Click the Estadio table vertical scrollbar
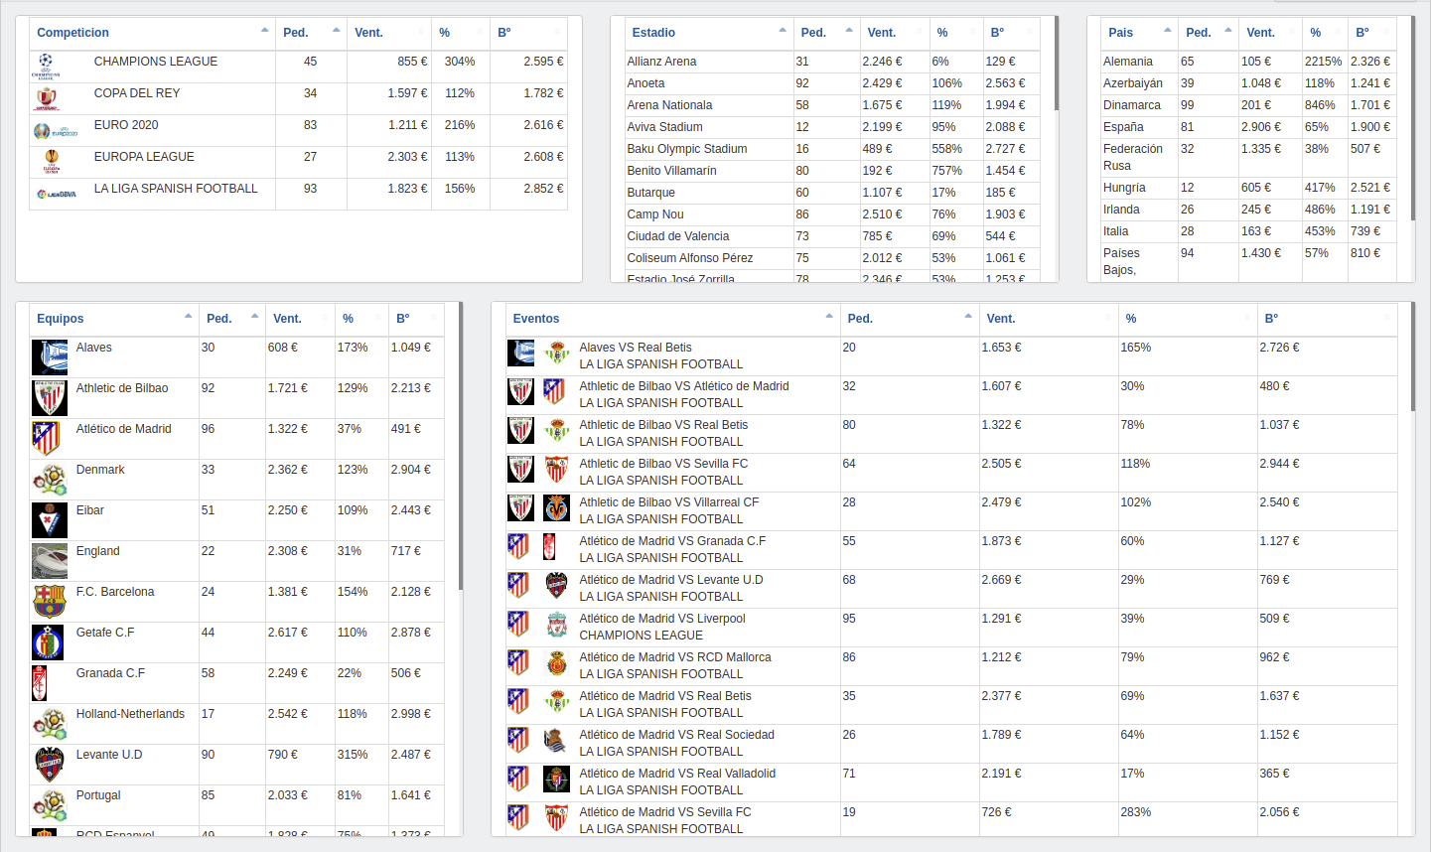The height and width of the screenshot is (852, 1431). point(1056,64)
